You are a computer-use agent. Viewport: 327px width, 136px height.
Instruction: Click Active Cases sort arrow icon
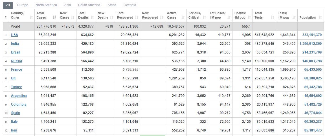point(183,17)
